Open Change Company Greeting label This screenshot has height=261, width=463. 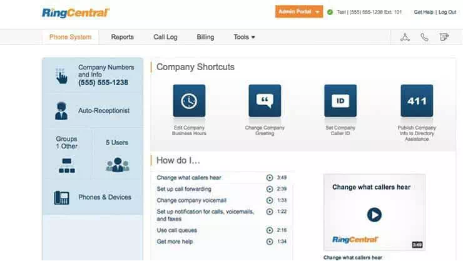tap(265, 130)
